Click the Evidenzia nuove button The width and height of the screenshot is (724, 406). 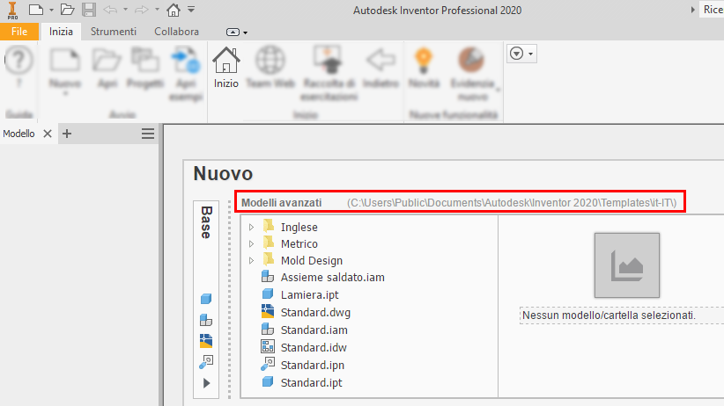click(472, 74)
